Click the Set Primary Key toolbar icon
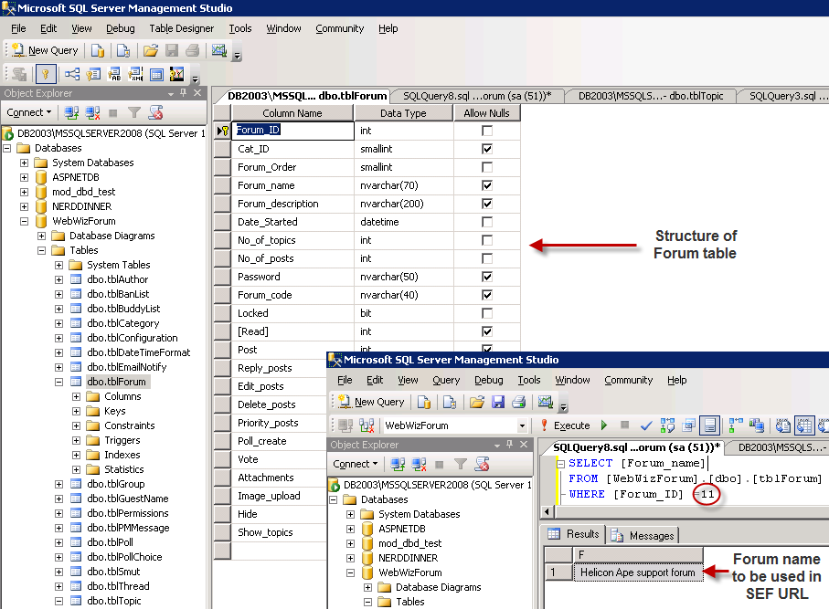This screenshot has height=609, width=829. (x=44, y=74)
